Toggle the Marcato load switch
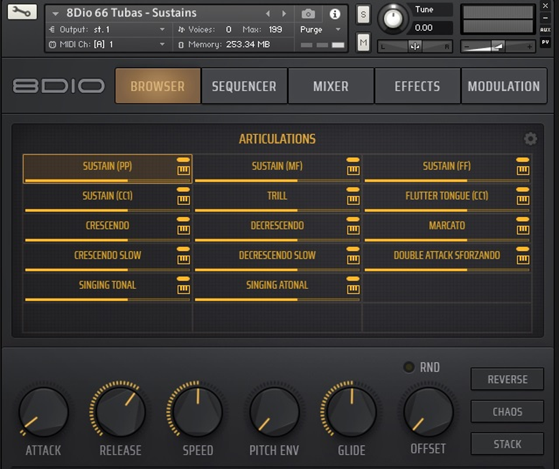This screenshot has width=559, height=469. [522, 219]
